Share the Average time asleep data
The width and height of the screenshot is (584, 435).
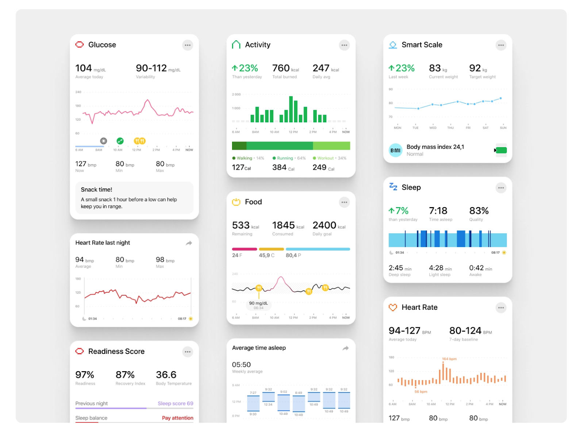345,348
